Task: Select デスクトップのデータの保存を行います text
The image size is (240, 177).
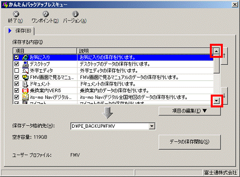Action: 115,64
